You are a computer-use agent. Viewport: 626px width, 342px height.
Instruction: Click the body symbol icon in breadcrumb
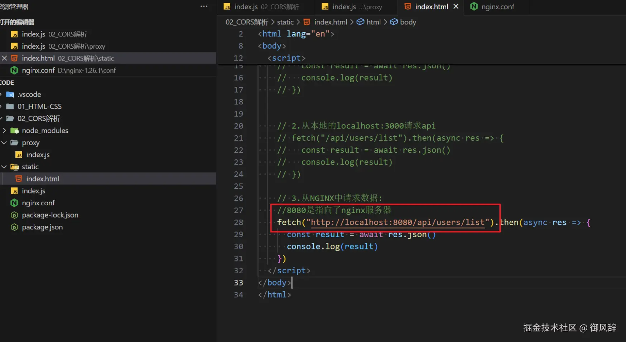coord(394,22)
